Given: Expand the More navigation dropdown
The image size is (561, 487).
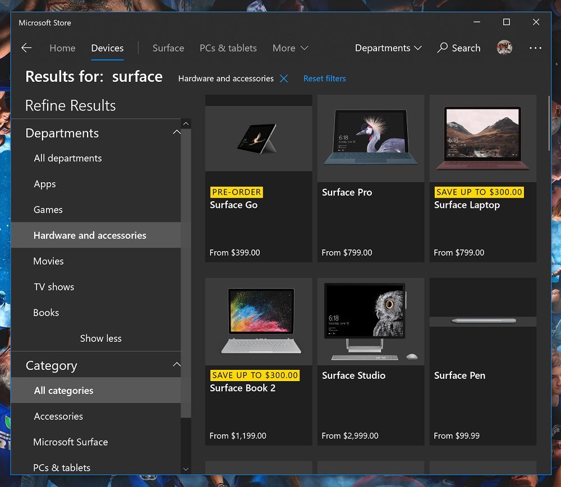Looking at the screenshot, I should [290, 48].
